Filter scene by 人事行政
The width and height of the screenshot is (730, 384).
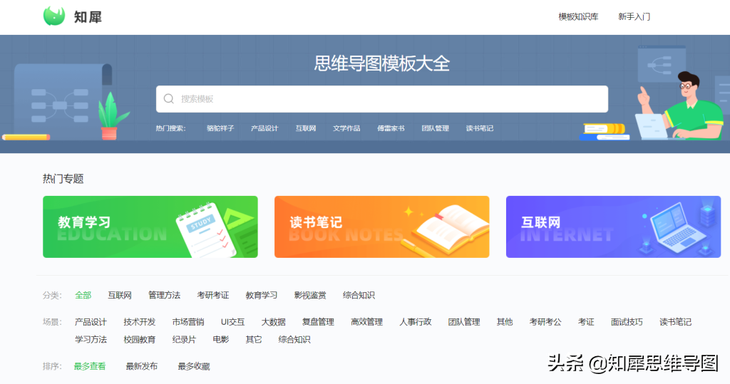(x=416, y=321)
